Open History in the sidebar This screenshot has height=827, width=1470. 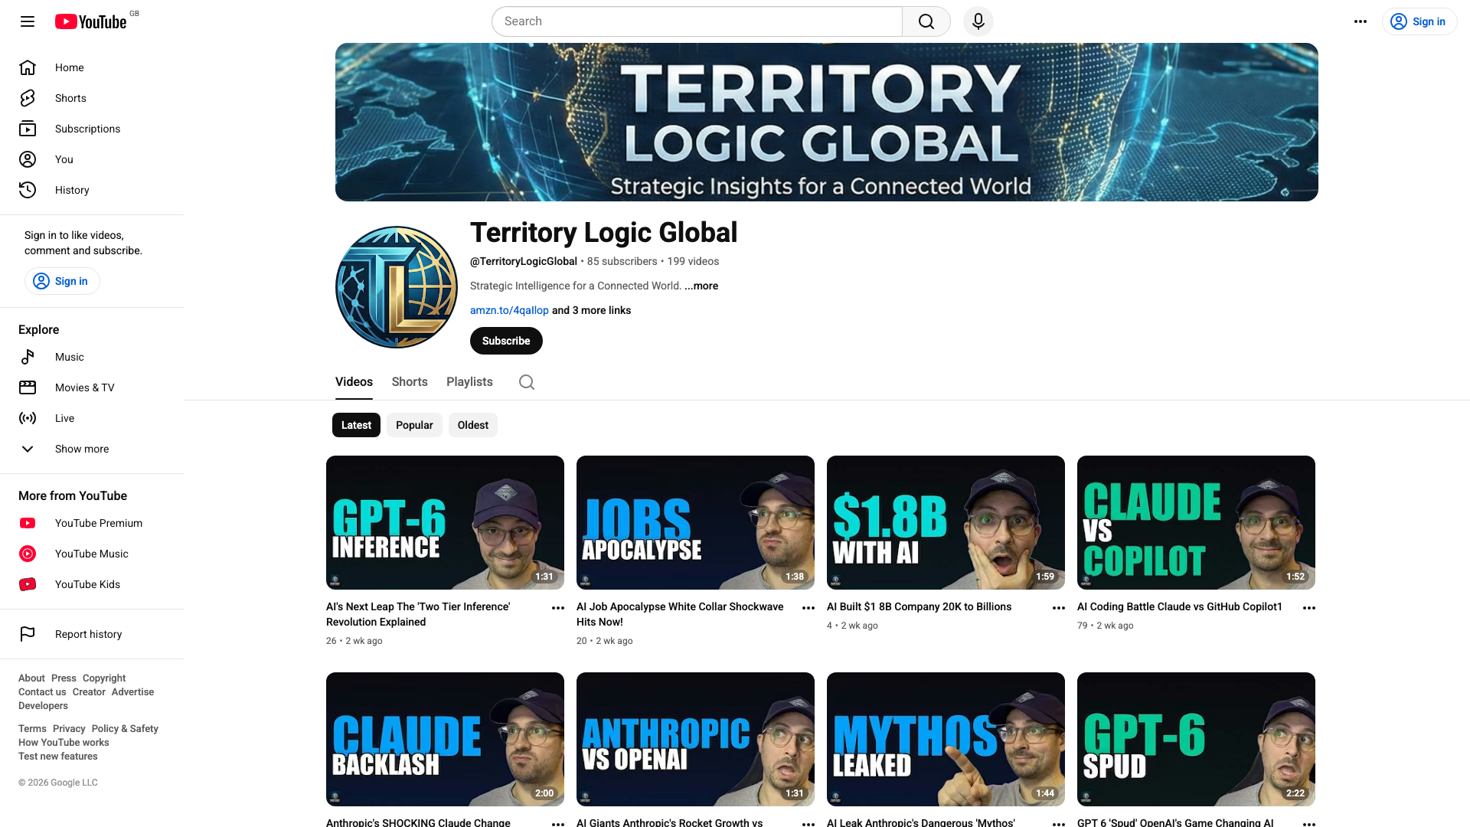tap(92, 190)
